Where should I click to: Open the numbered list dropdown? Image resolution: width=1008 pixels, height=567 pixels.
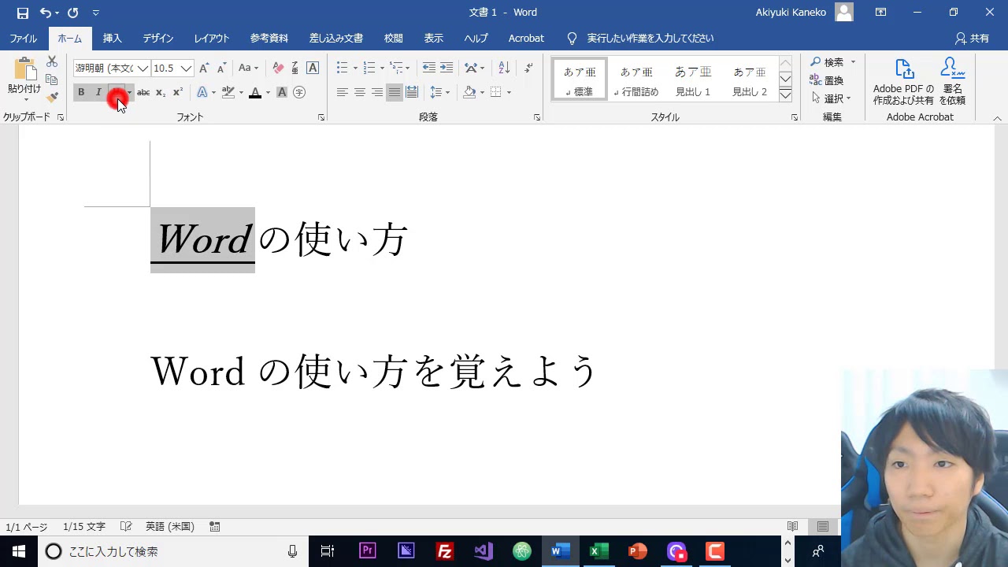click(x=382, y=68)
